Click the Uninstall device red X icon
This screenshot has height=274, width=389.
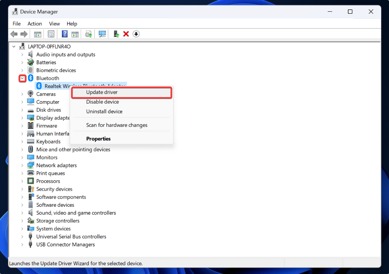126,34
